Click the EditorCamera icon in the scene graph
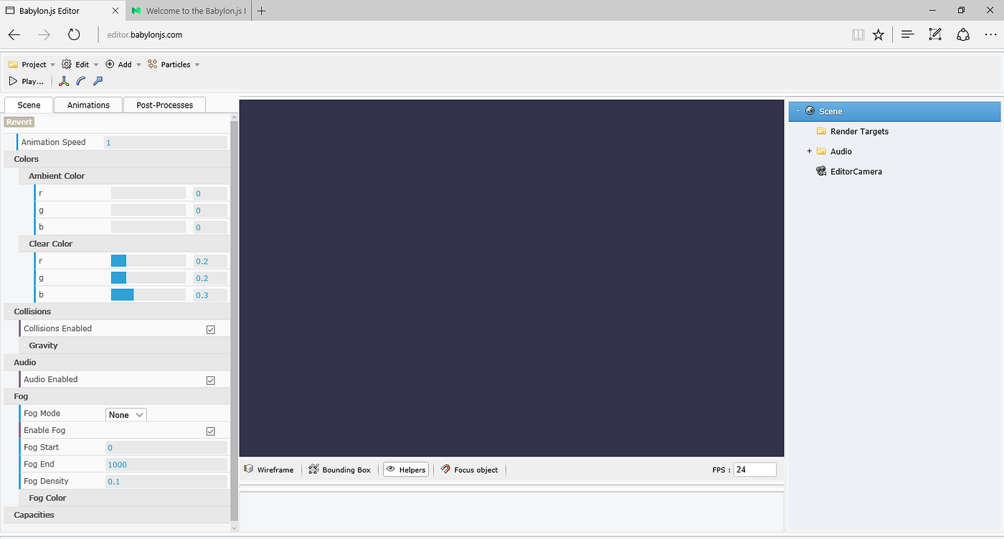The image size is (1004, 539). [820, 171]
